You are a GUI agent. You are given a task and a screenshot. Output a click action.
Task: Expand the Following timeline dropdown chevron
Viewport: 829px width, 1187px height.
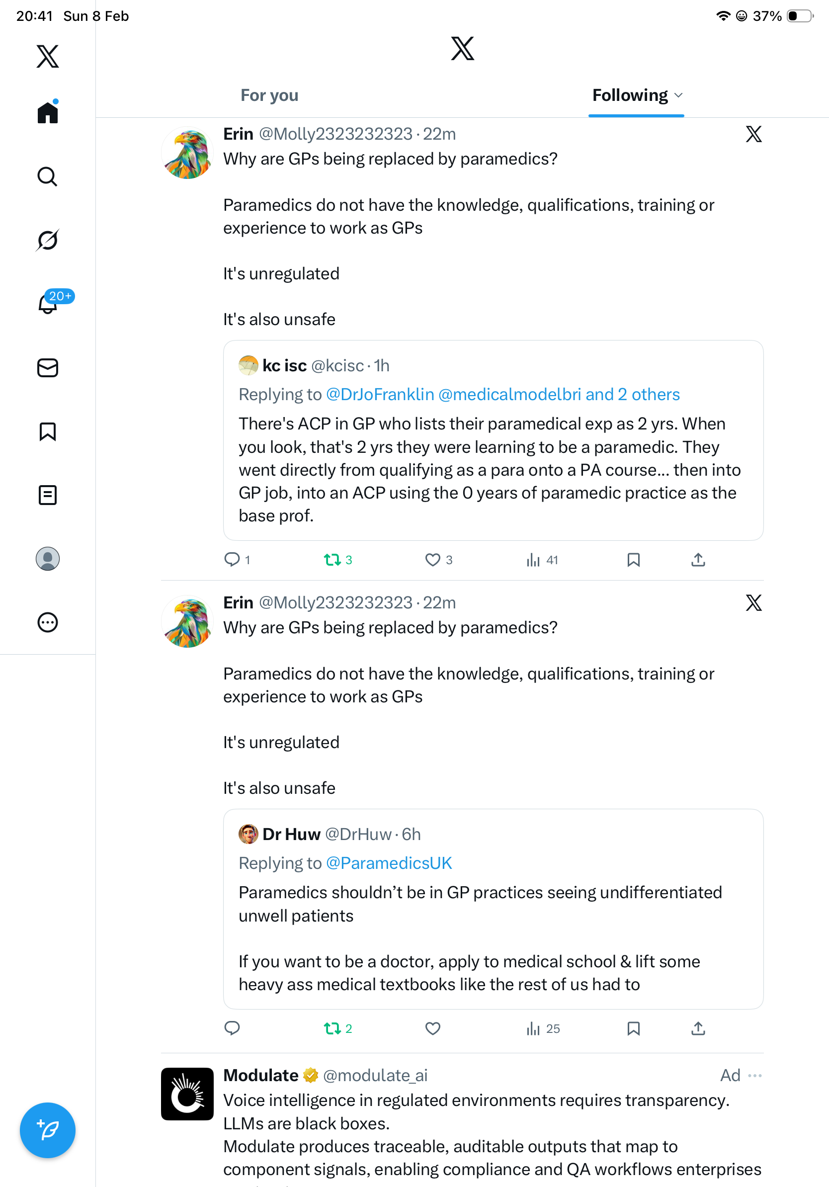678,95
